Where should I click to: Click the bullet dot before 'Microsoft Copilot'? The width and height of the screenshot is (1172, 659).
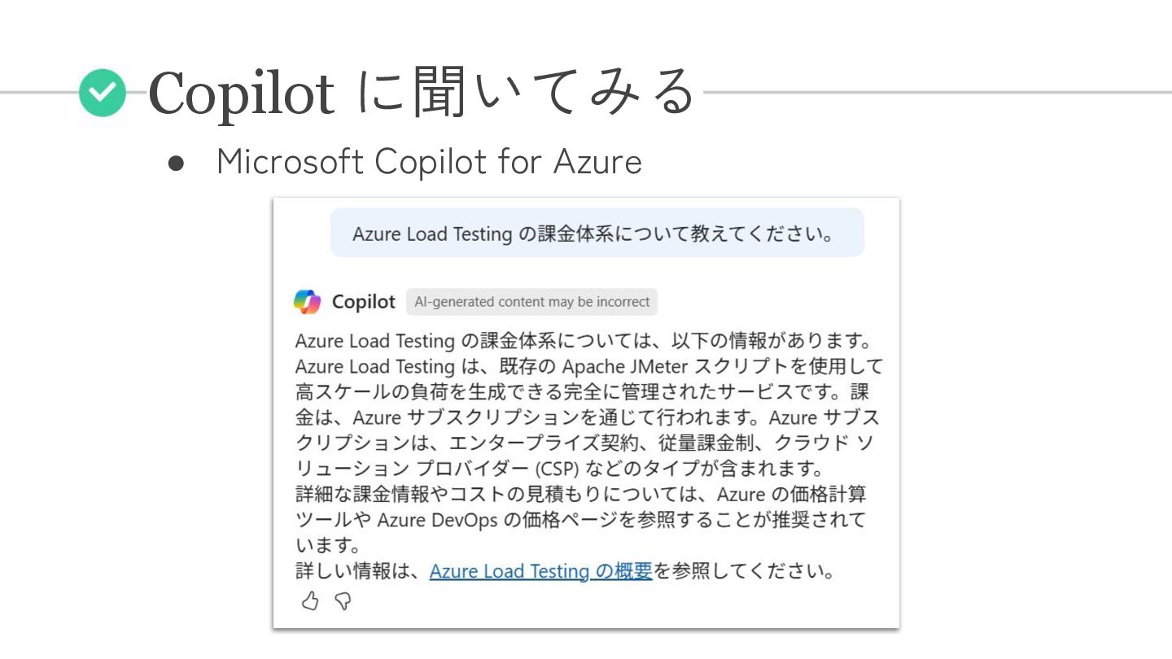177,163
